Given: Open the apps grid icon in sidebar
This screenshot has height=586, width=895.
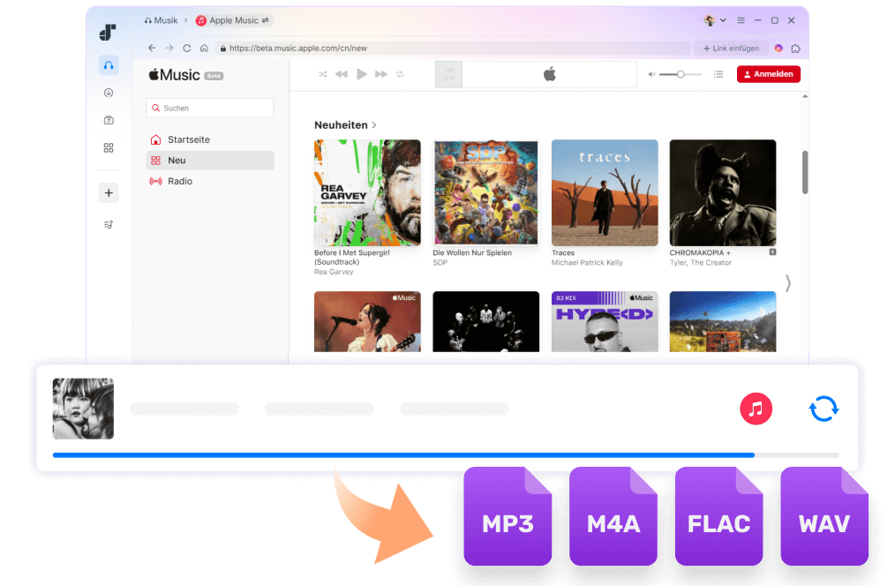Looking at the screenshot, I should (108, 147).
